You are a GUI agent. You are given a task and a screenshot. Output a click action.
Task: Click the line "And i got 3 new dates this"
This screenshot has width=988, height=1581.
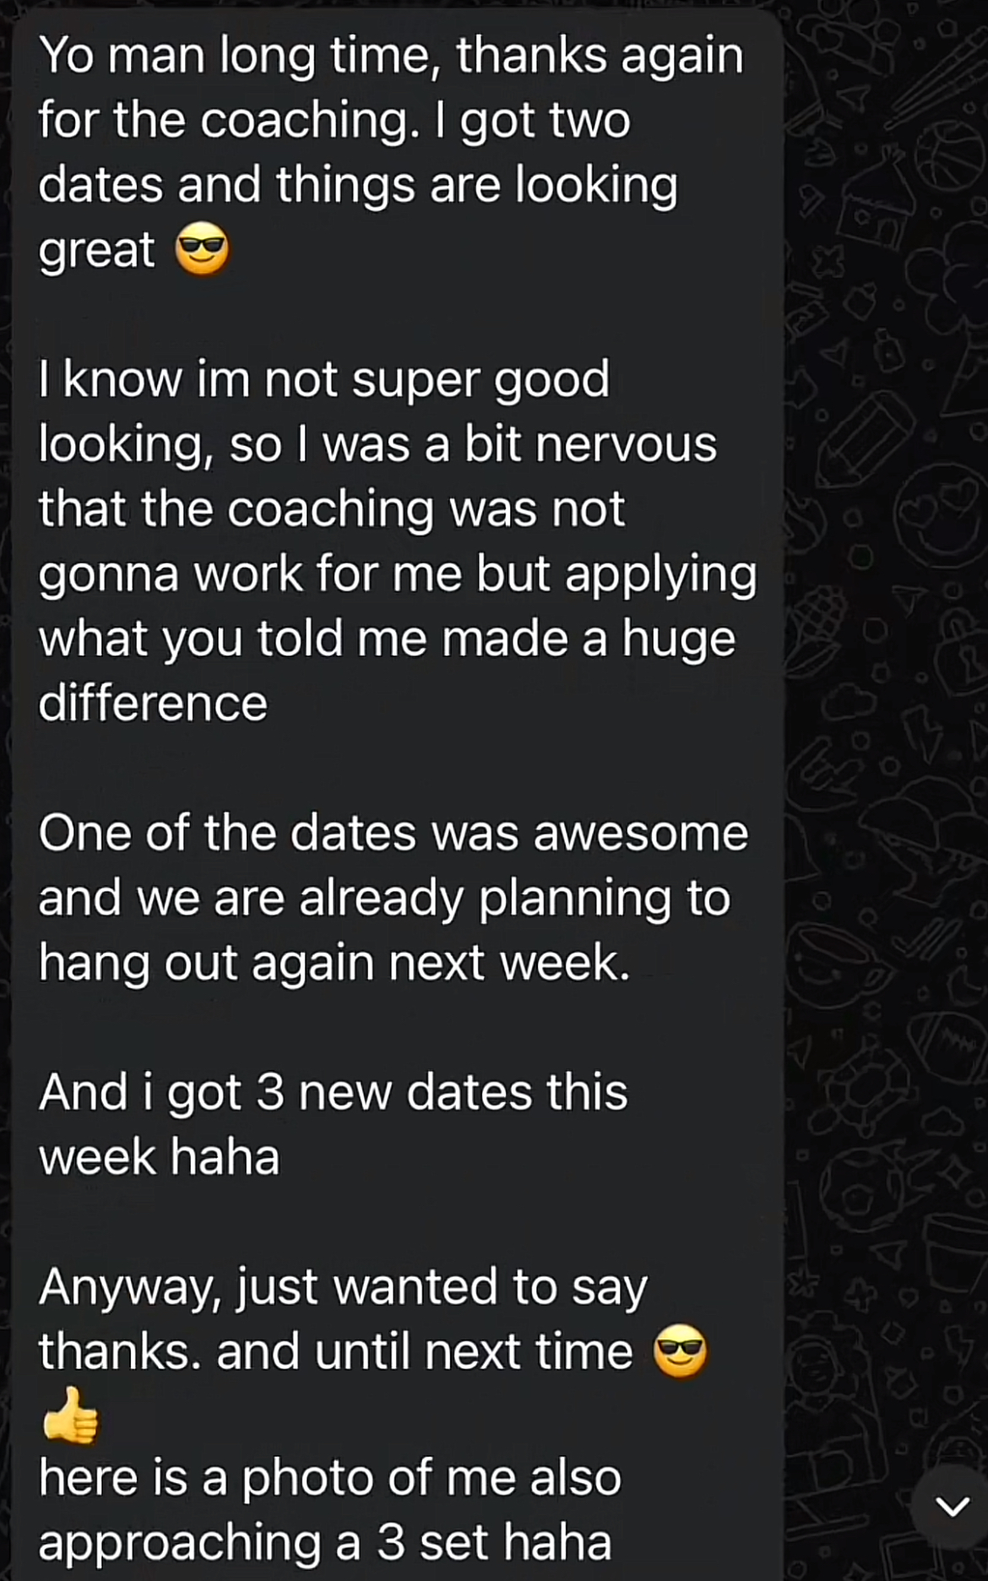pyautogui.click(x=333, y=1092)
